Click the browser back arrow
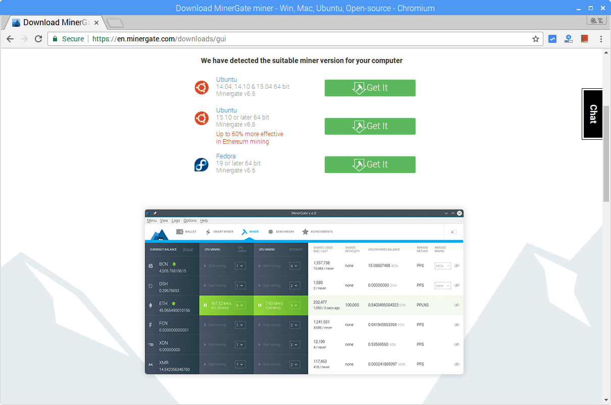 [10, 39]
